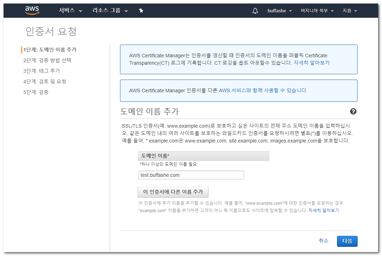Select step 1단계: 도메인 이름 추가
Screen dimensions: 382x256
[x=50, y=50]
